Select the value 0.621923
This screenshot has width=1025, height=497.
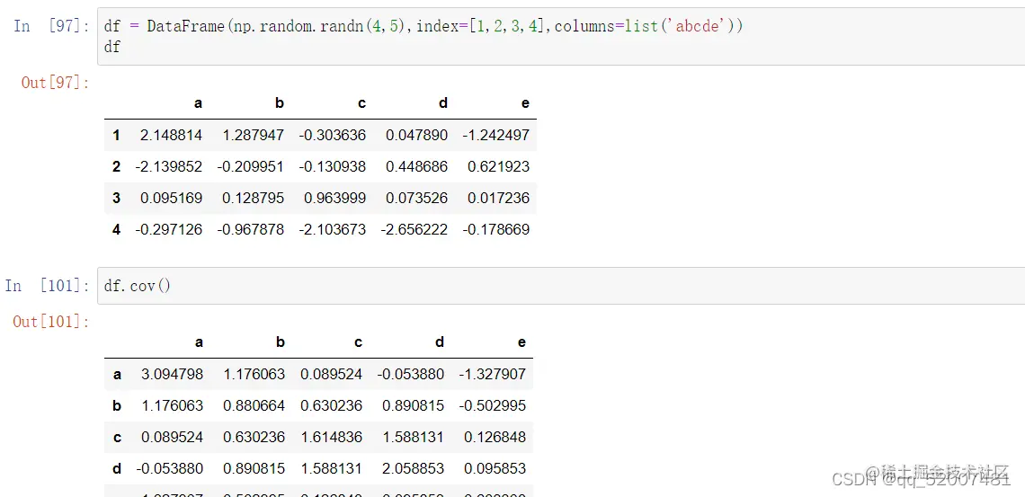pyautogui.click(x=498, y=166)
